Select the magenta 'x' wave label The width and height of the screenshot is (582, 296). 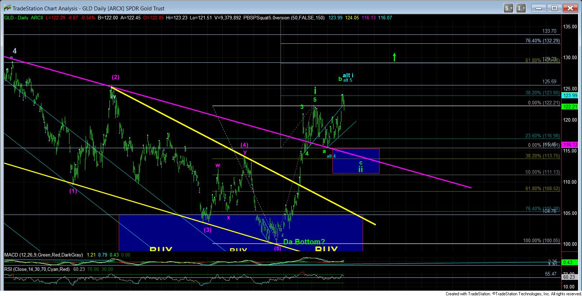coord(228,217)
